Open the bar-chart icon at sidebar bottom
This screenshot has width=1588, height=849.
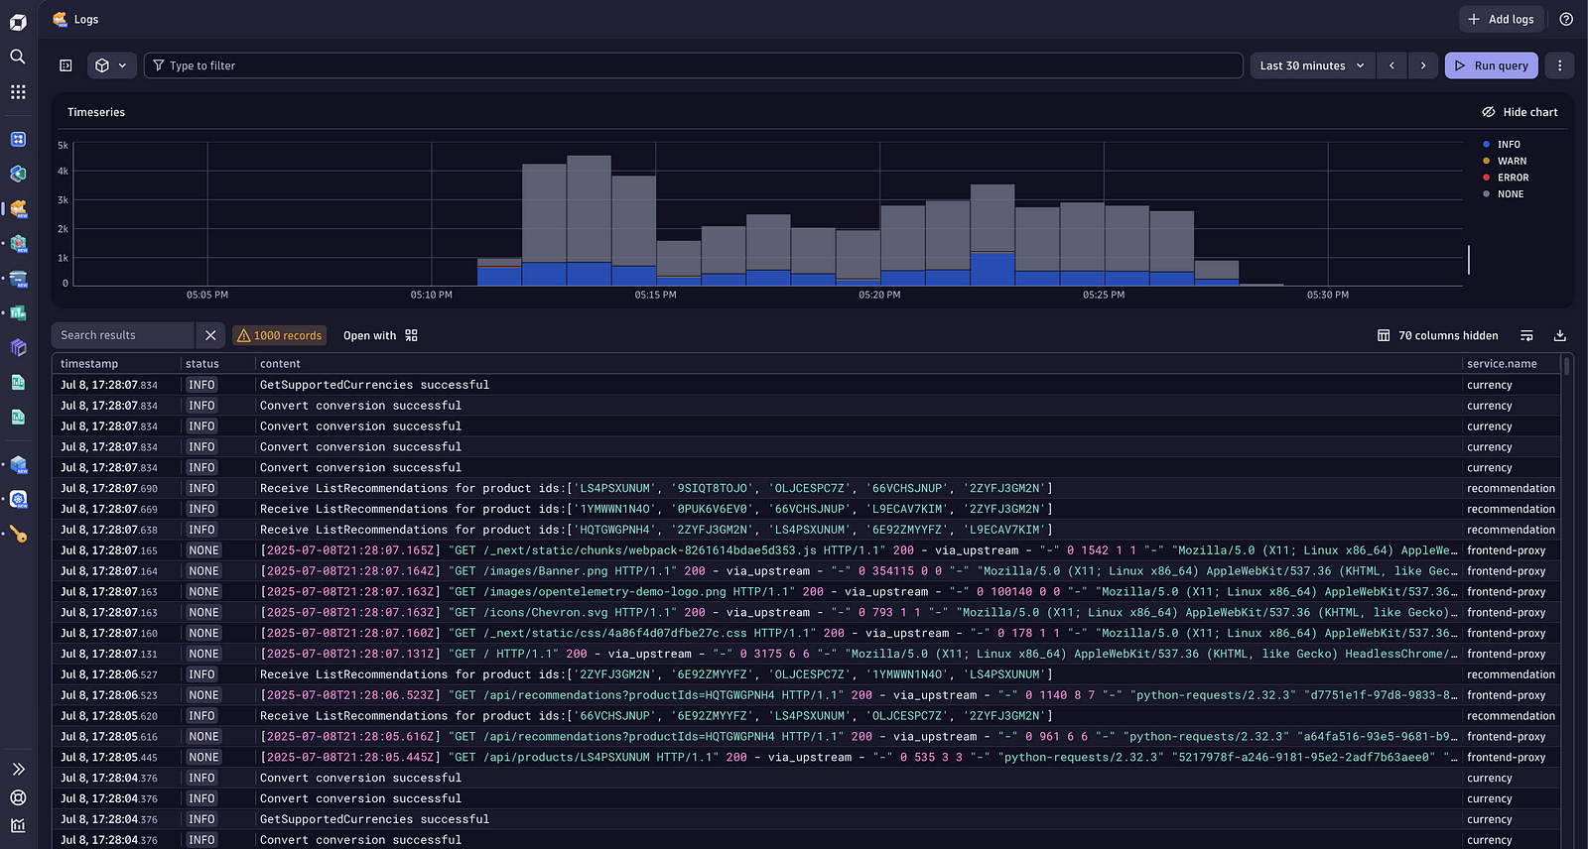click(x=18, y=825)
